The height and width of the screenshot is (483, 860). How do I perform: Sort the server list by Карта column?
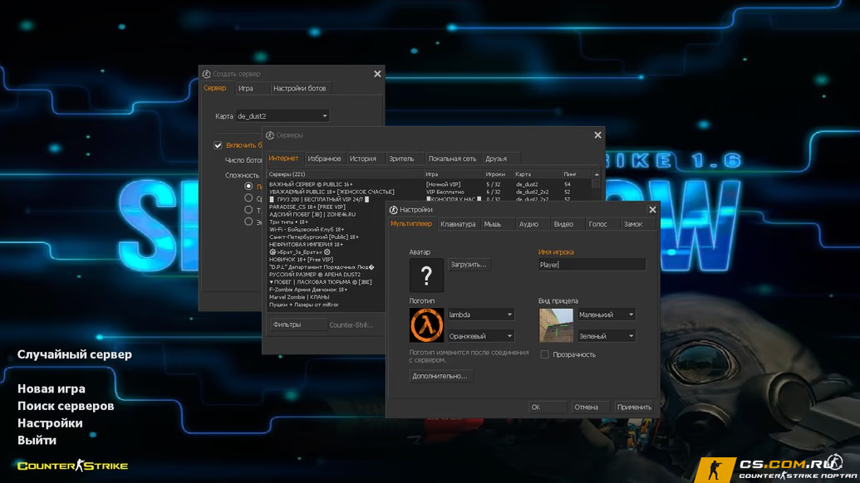(x=538, y=174)
